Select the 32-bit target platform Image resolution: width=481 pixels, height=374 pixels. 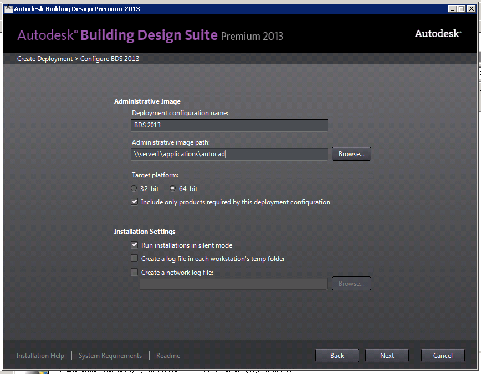pyautogui.click(x=134, y=188)
